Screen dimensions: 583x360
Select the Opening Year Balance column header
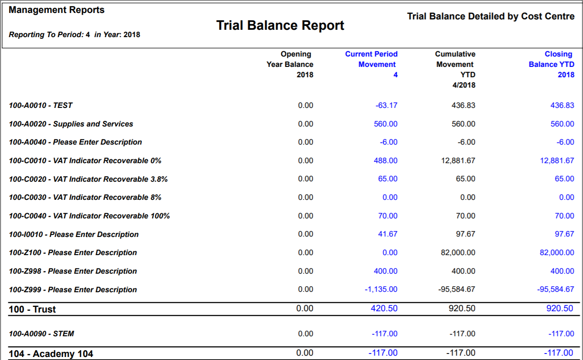(290, 64)
